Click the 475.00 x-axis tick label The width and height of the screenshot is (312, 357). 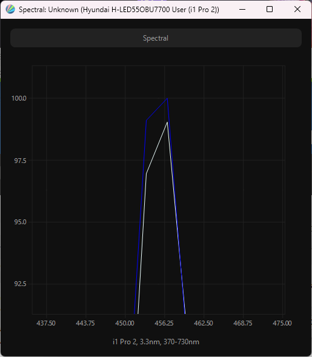[x=282, y=323]
